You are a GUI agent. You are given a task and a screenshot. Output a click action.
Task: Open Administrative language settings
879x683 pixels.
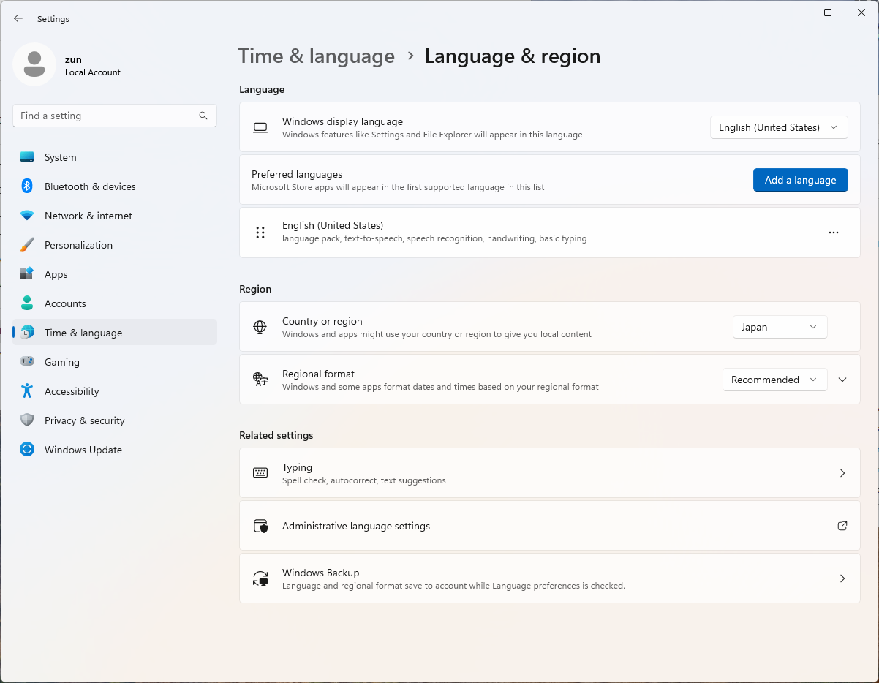550,526
